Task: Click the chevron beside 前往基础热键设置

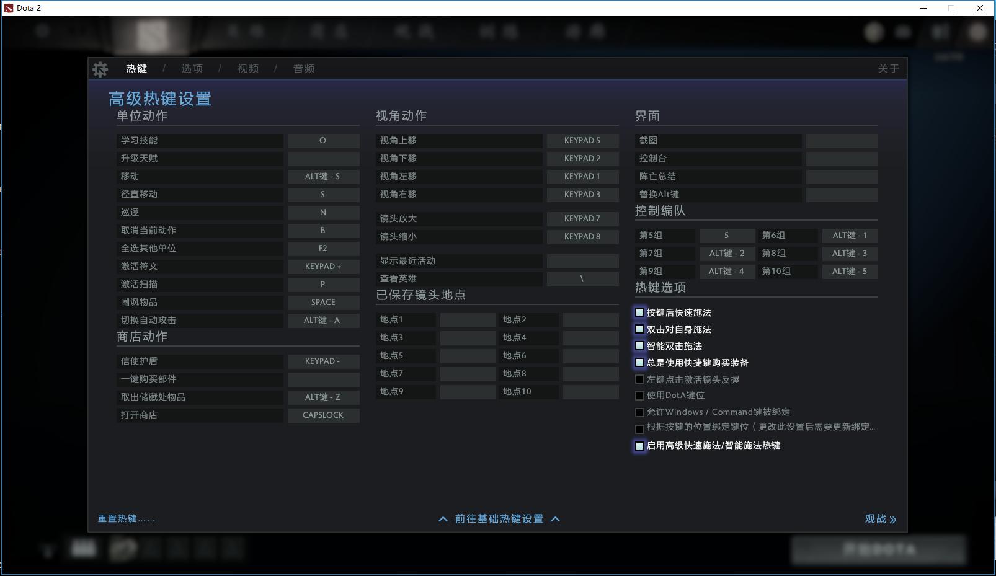Action: [x=443, y=519]
